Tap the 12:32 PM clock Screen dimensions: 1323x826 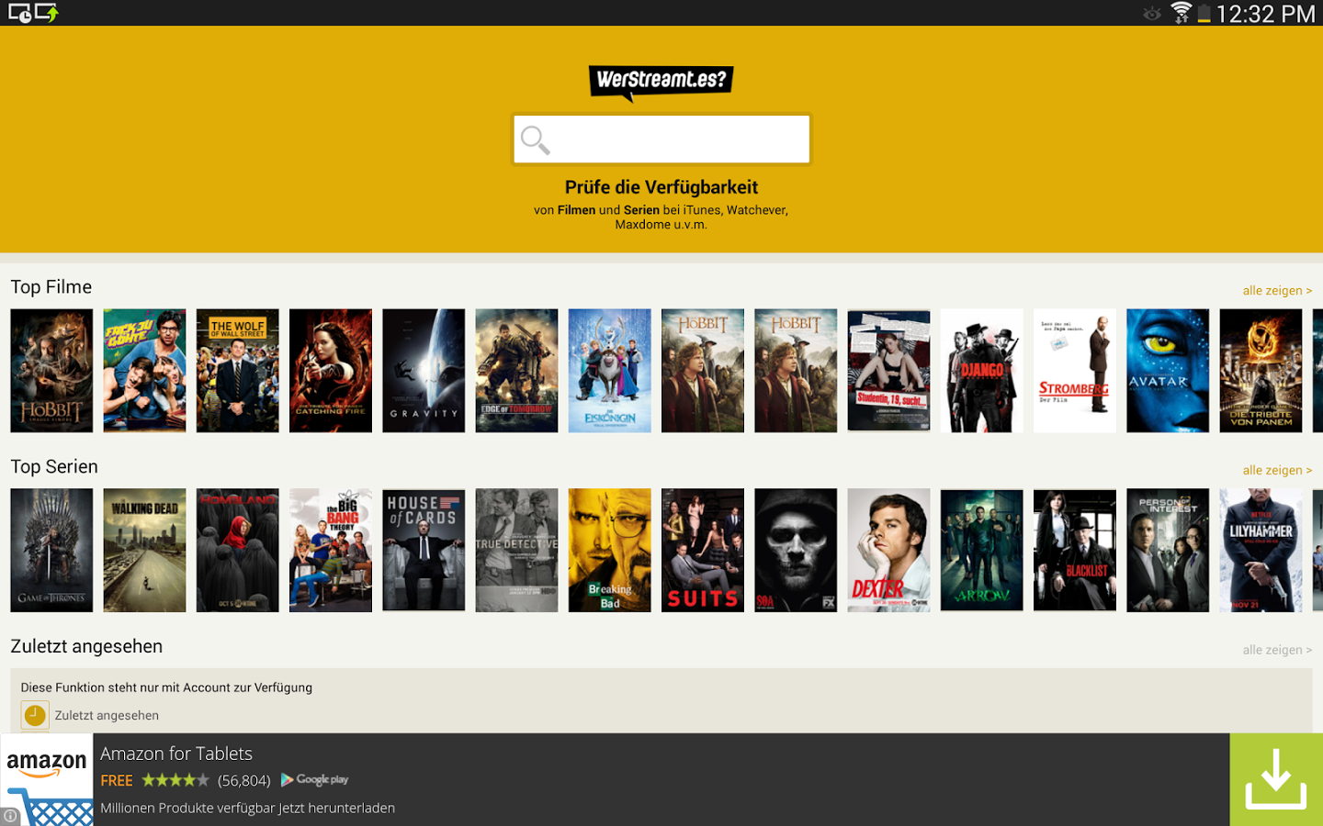(x=1266, y=14)
